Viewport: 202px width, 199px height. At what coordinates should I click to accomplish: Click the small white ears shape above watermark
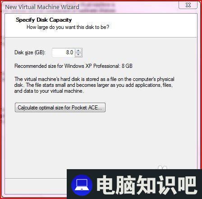[162, 167]
